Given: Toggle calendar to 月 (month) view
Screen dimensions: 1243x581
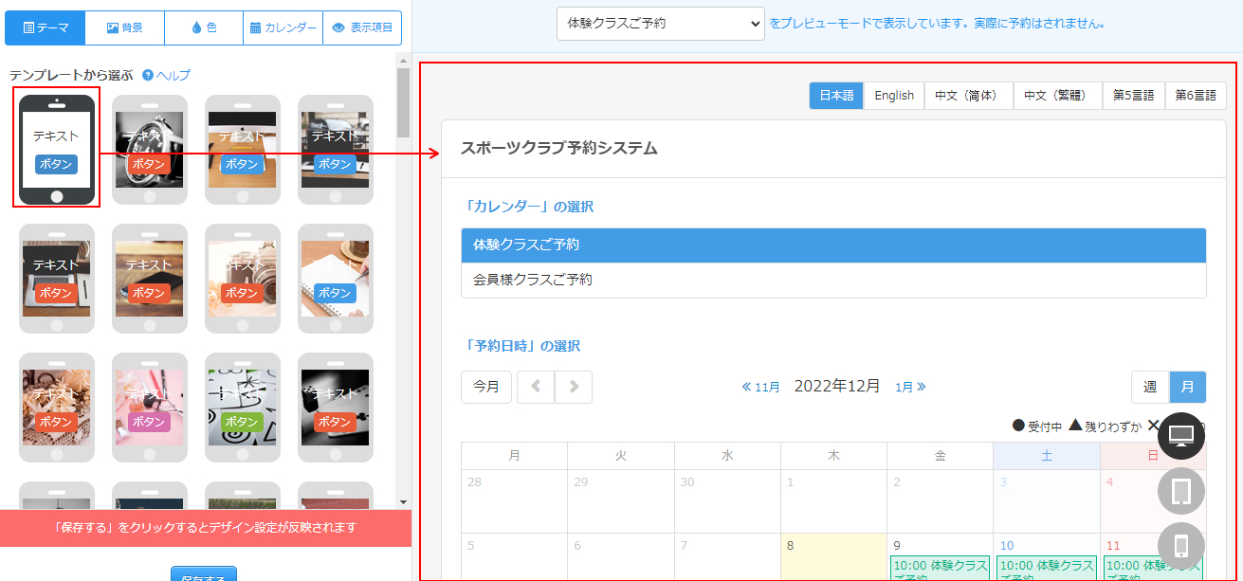Looking at the screenshot, I should [x=1187, y=387].
